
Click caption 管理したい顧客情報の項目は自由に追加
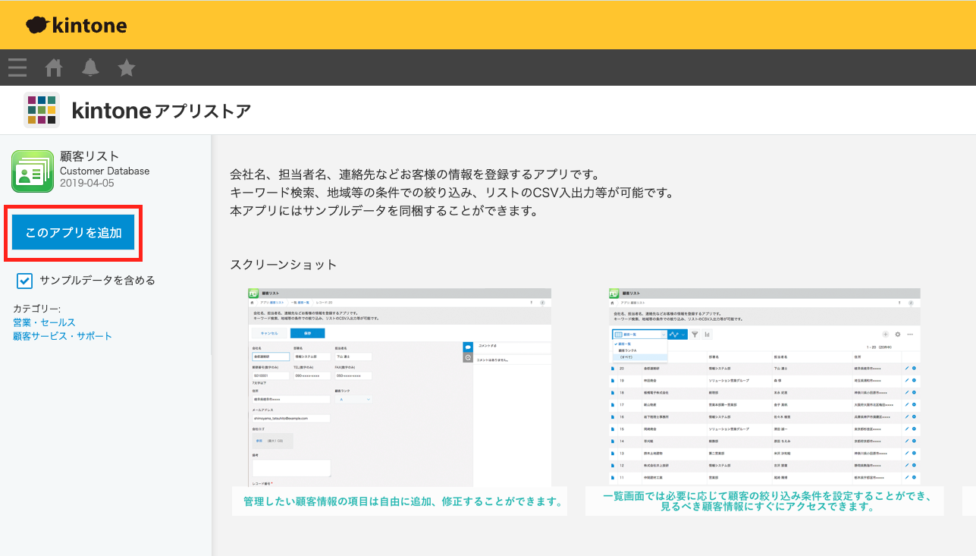(x=403, y=501)
